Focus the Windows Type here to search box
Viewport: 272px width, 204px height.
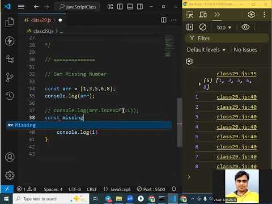[x=51, y=199]
